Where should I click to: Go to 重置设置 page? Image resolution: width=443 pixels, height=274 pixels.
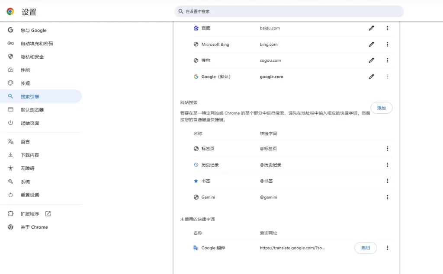point(41,195)
